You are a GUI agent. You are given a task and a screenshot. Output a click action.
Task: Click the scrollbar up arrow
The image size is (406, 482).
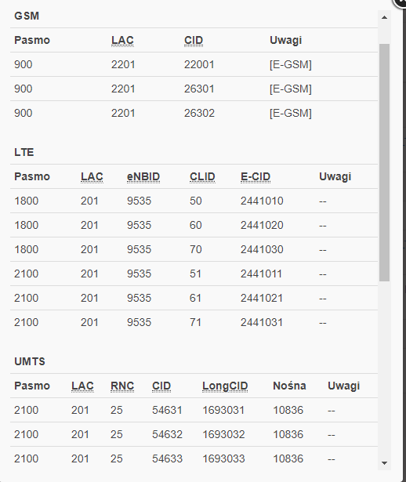coord(384,17)
